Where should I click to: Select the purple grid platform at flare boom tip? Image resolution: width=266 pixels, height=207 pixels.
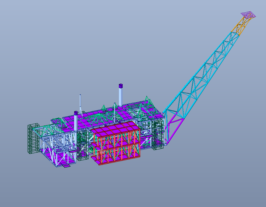coord(248,15)
